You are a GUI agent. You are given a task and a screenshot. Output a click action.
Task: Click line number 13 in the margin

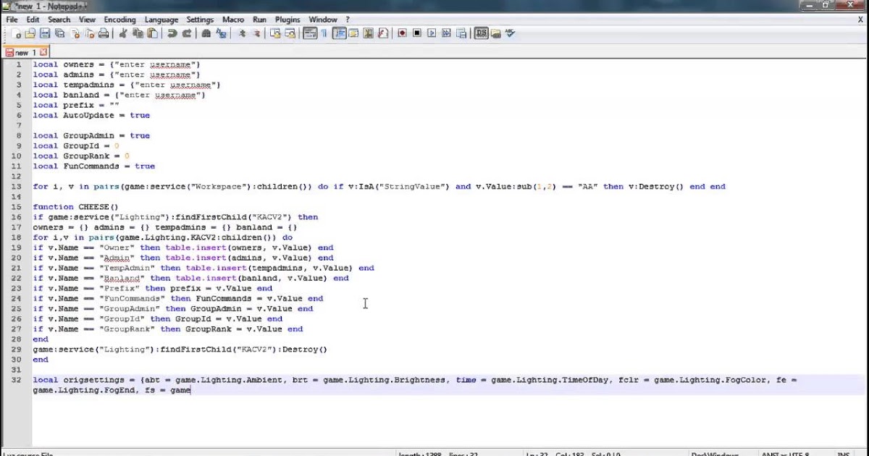click(x=17, y=187)
